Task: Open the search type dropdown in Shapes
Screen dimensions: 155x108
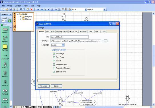Action: 6,21
